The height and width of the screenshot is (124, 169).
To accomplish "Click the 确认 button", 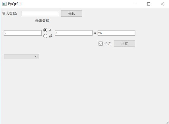I will click(x=72, y=13).
